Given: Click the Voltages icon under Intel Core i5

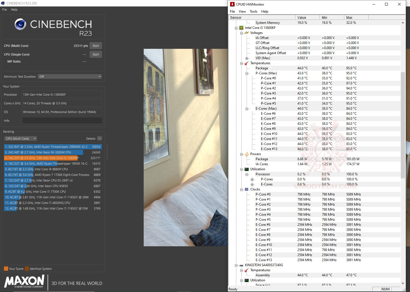Looking at the screenshot, I should coord(247,33).
